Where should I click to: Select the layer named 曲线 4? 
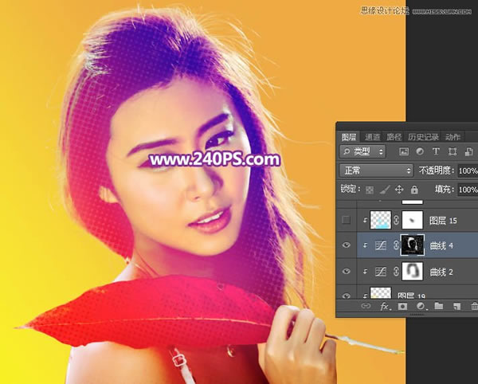[441, 245]
